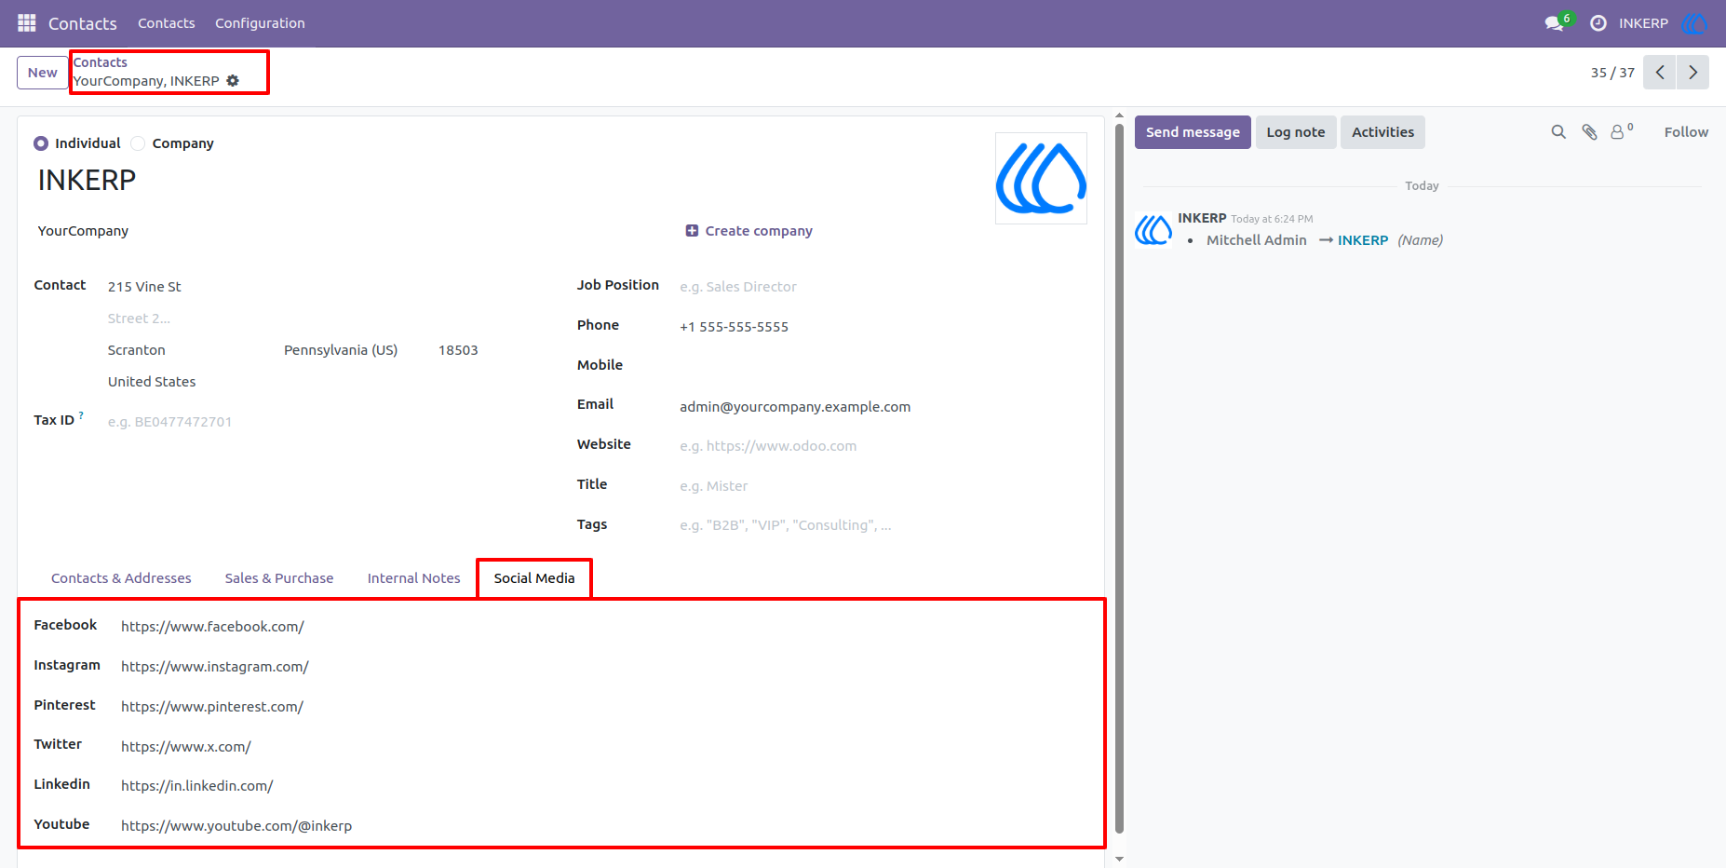The height and width of the screenshot is (868, 1726).
Task: Click the Tax ID help question mark
Action: [81, 415]
